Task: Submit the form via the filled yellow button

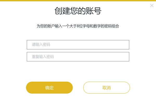Action: (49, 88)
